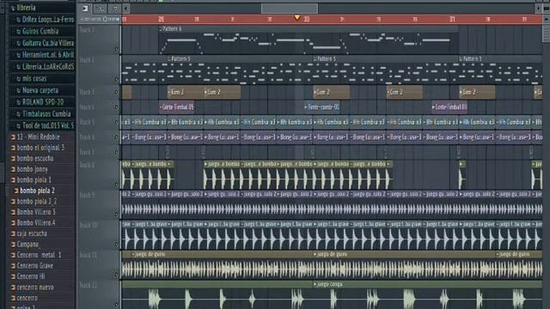550x309 pixels.
Task: Click the cencerro nuevo sample icon
Action: point(13,288)
